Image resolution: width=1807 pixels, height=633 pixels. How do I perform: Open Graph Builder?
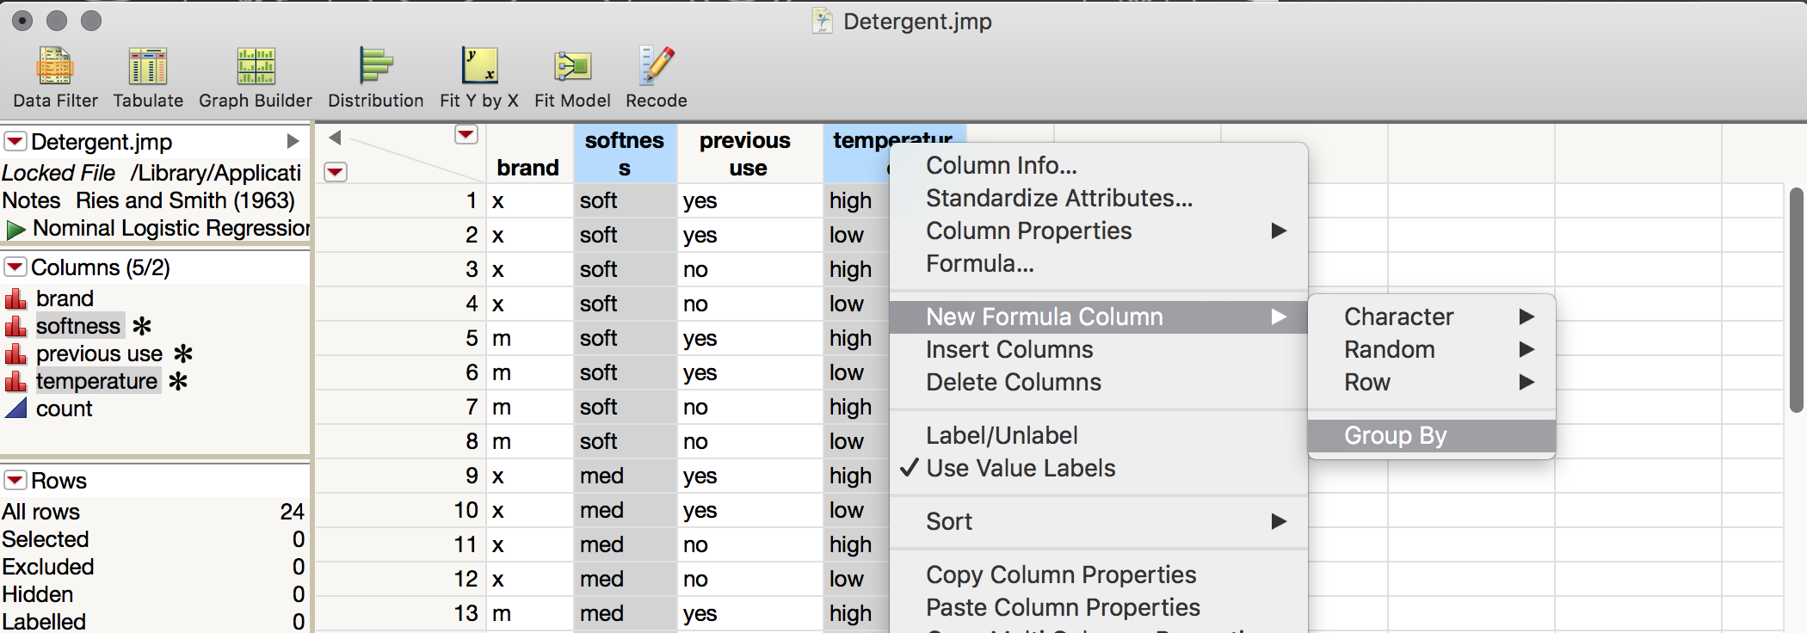256,77
